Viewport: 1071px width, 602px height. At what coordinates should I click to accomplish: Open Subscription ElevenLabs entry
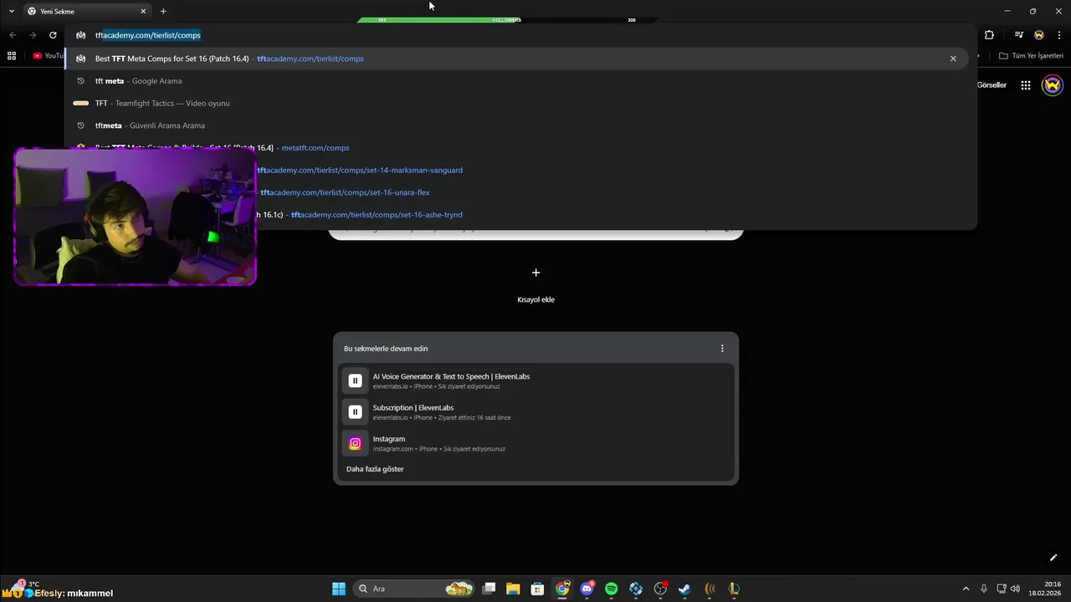tap(535, 411)
